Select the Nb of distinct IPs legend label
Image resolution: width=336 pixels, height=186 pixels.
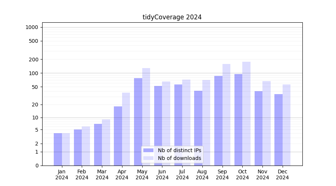click(x=179, y=150)
